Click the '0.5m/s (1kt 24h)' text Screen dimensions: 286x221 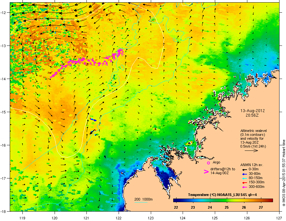click(253, 147)
